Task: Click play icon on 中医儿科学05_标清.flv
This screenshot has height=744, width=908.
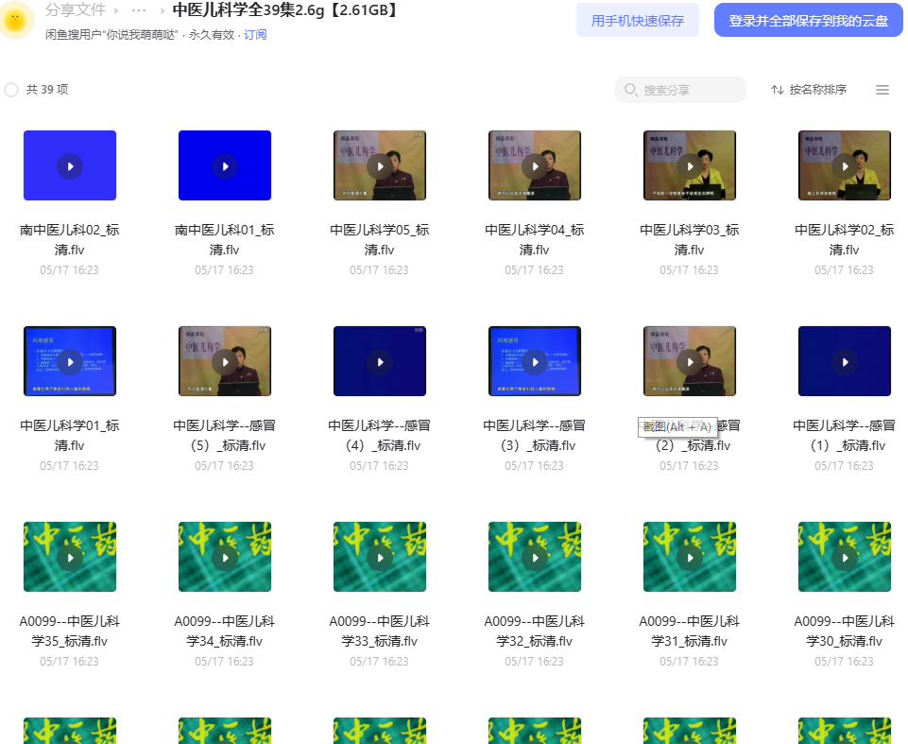Action: [380, 166]
